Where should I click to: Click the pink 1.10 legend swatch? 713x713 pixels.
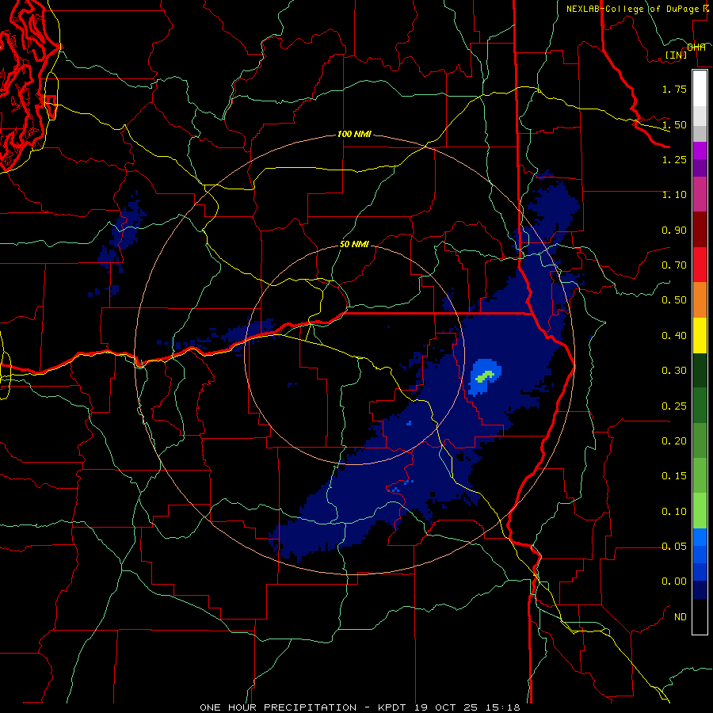click(700, 194)
